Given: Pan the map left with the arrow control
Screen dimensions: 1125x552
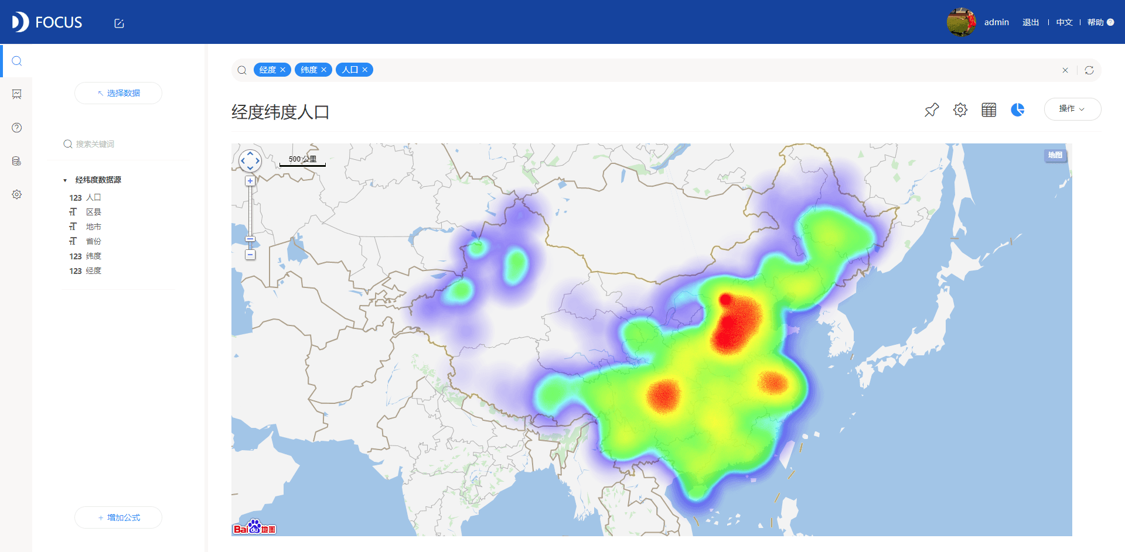Looking at the screenshot, I should (243, 160).
